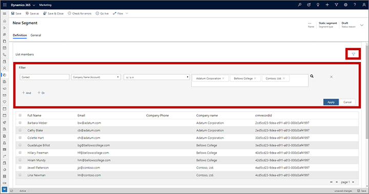Click Save & Close in the command bar
The height and width of the screenshot is (194, 369).
[53, 13]
